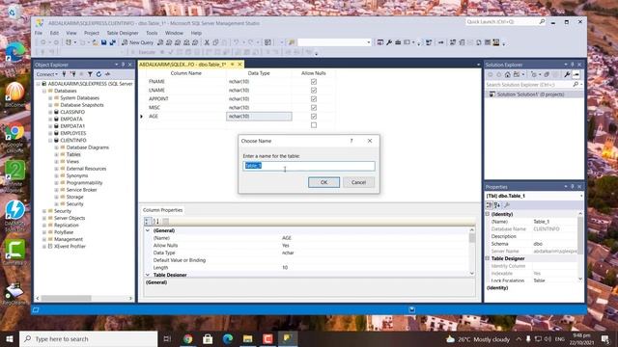The image size is (618, 347).
Task: Check the empty Allow Nulls checkbox in blank row
Action: pyautogui.click(x=314, y=125)
